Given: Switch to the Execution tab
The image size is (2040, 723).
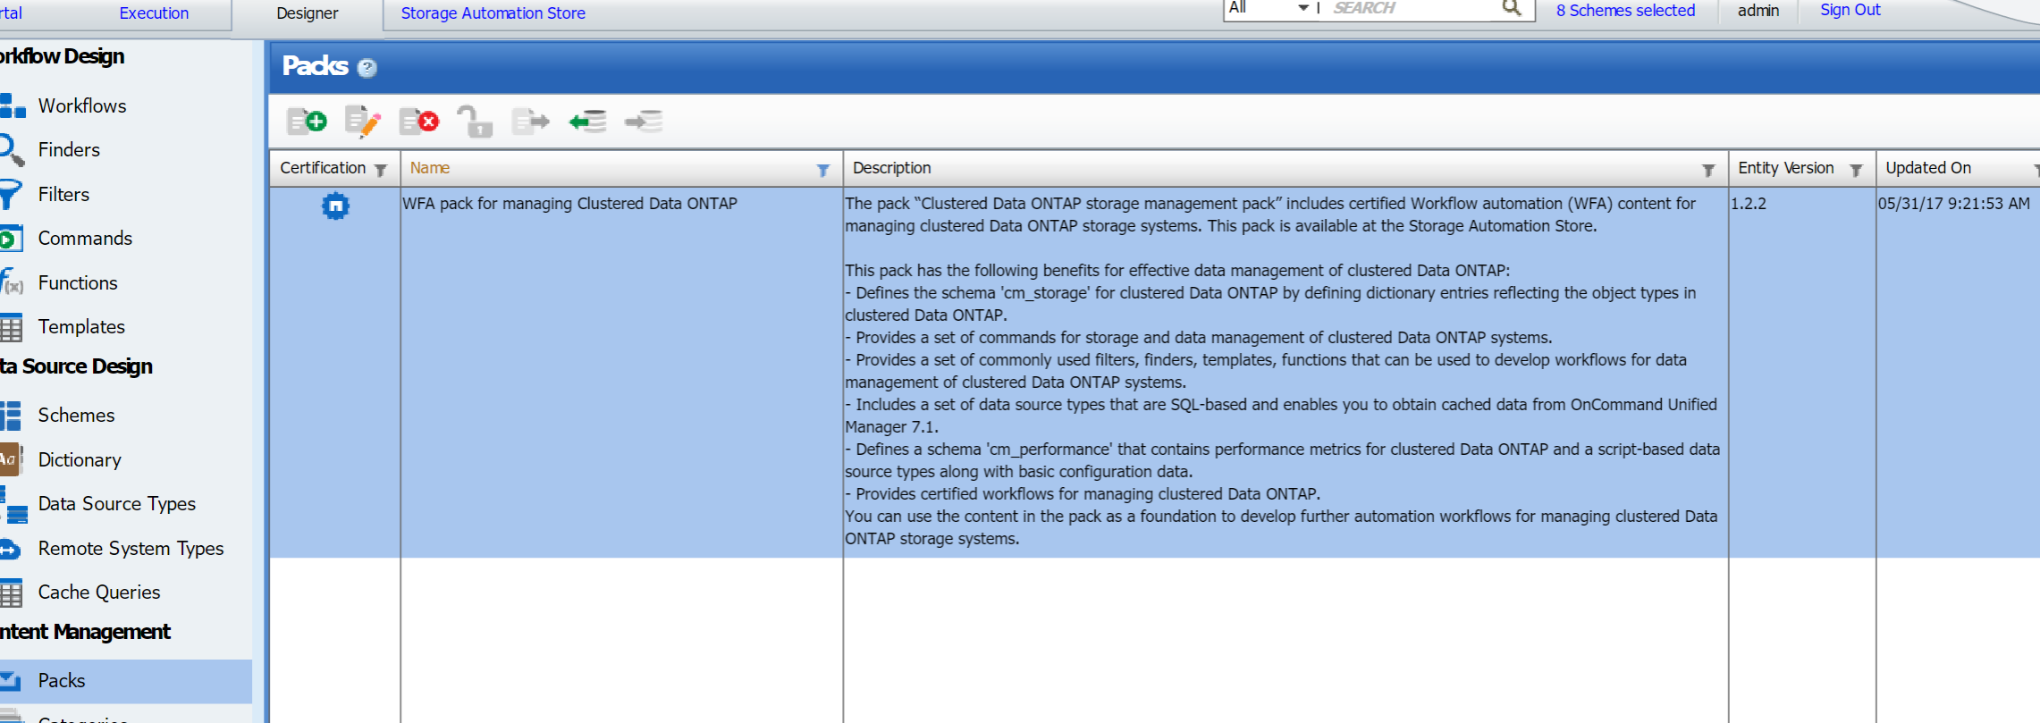Looking at the screenshot, I should (154, 13).
